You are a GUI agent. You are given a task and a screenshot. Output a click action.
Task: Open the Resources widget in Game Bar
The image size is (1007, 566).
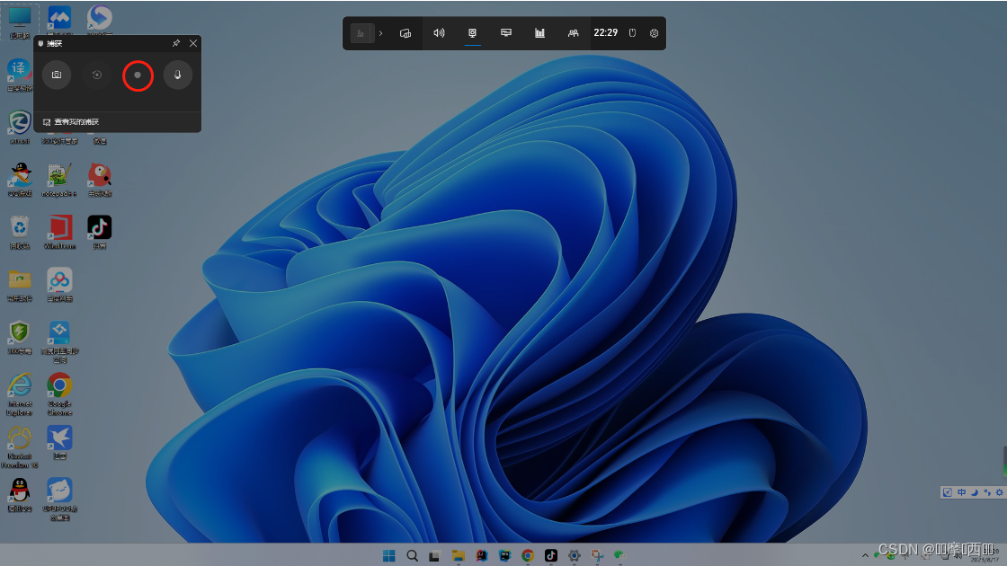(540, 33)
